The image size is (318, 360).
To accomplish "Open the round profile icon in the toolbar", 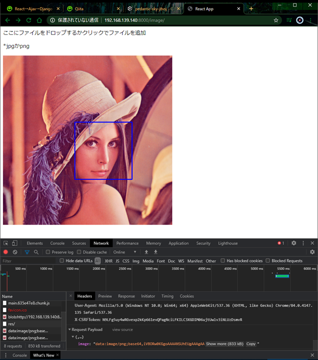I will (x=299, y=20).
